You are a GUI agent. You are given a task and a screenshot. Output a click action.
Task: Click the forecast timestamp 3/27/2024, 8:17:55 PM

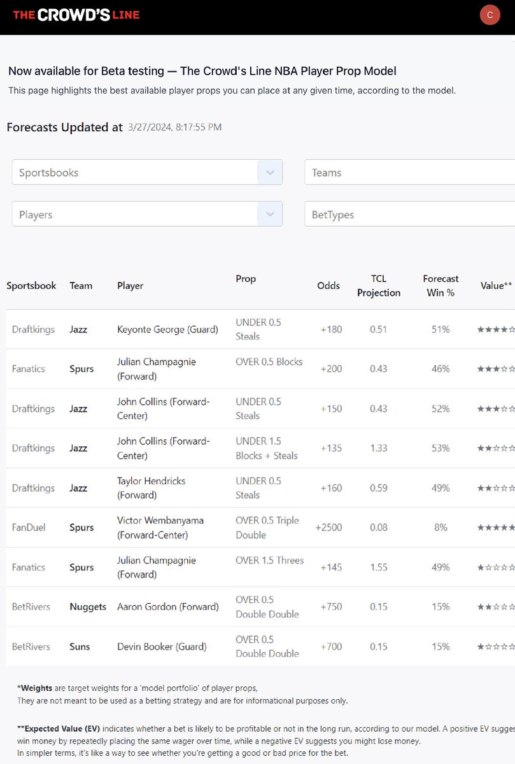(175, 127)
